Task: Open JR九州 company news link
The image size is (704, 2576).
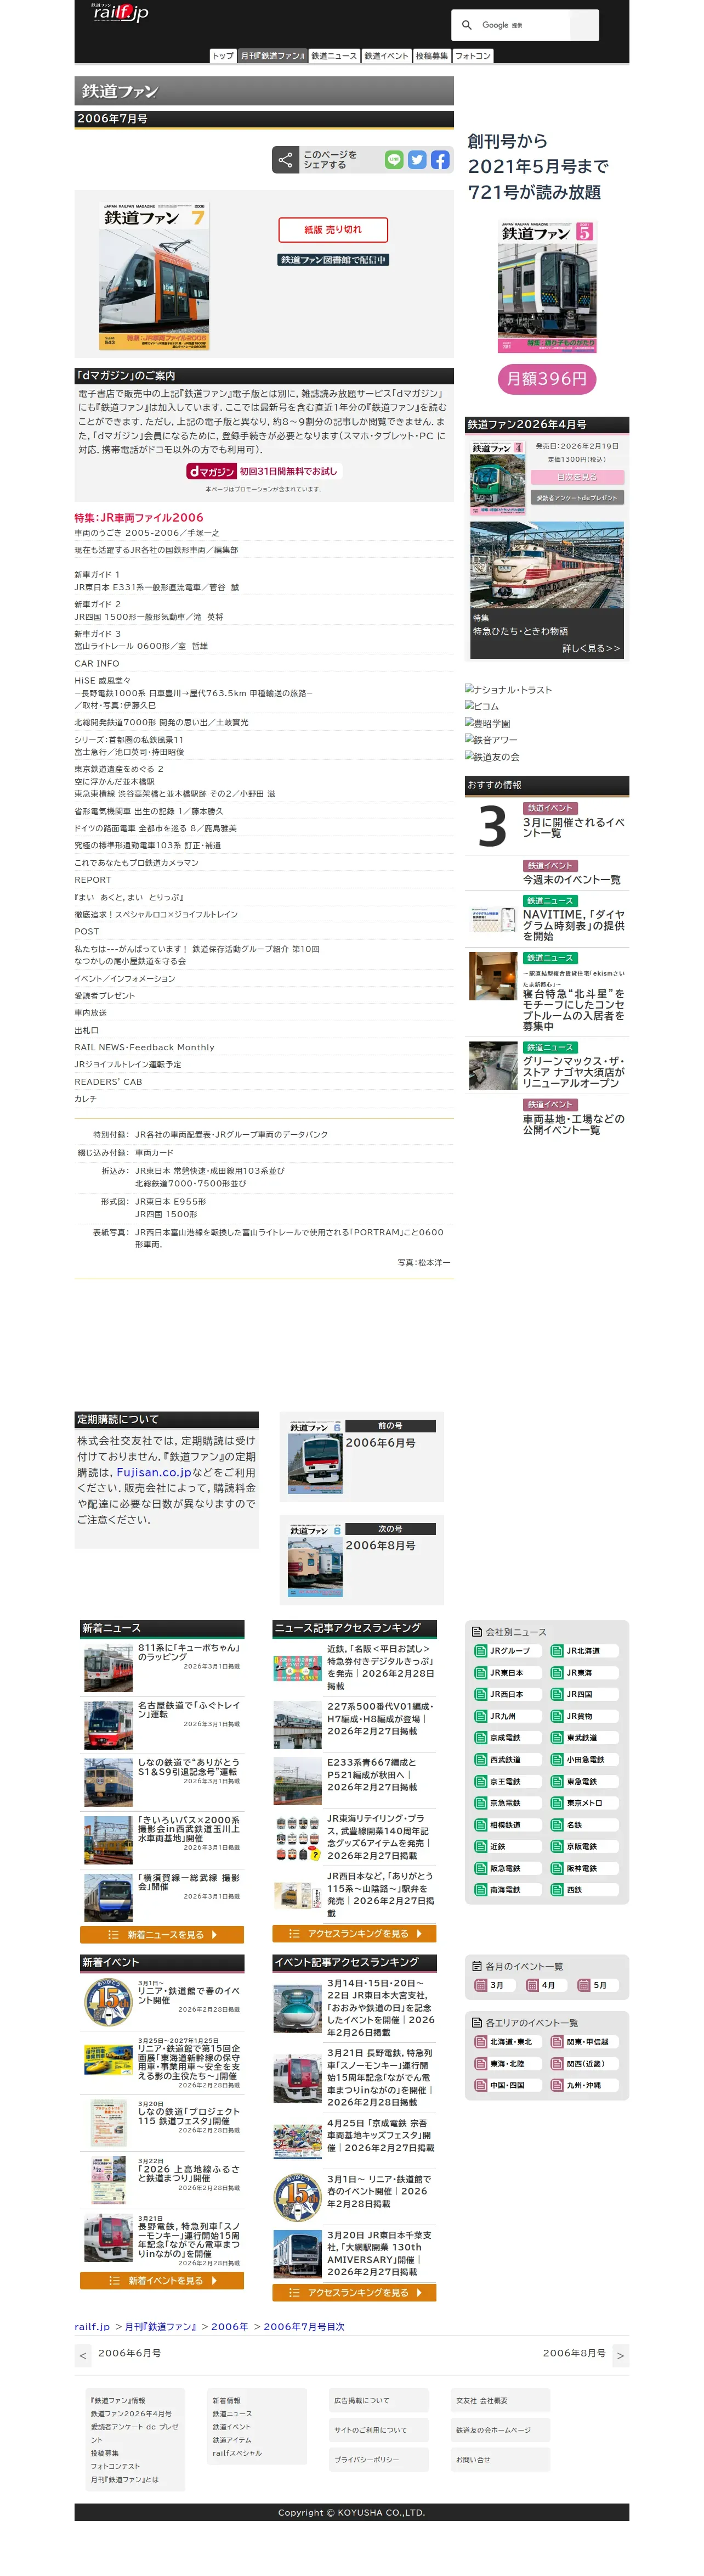Action: [x=507, y=1717]
